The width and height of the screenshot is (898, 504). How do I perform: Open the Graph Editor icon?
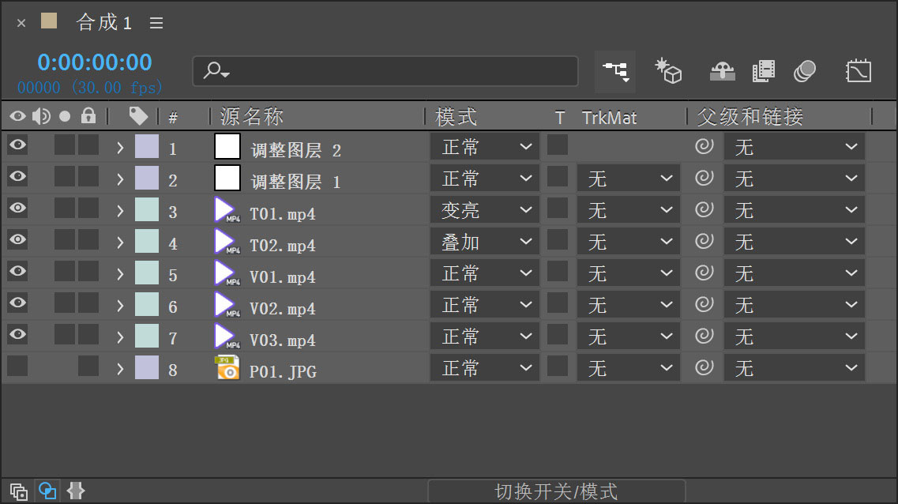coord(858,72)
